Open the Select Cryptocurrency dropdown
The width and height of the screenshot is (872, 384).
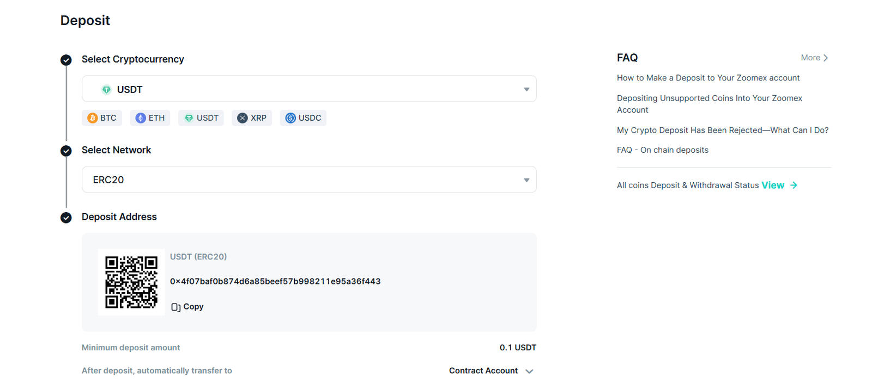point(309,89)
